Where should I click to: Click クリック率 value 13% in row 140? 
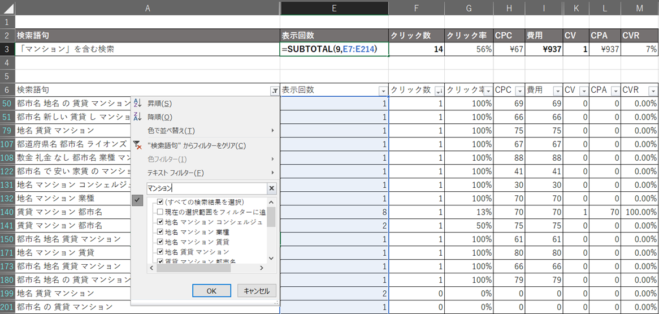[x=469, y=212]
